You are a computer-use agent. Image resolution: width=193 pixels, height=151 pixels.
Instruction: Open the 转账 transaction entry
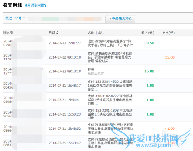(x=91, y=69)
